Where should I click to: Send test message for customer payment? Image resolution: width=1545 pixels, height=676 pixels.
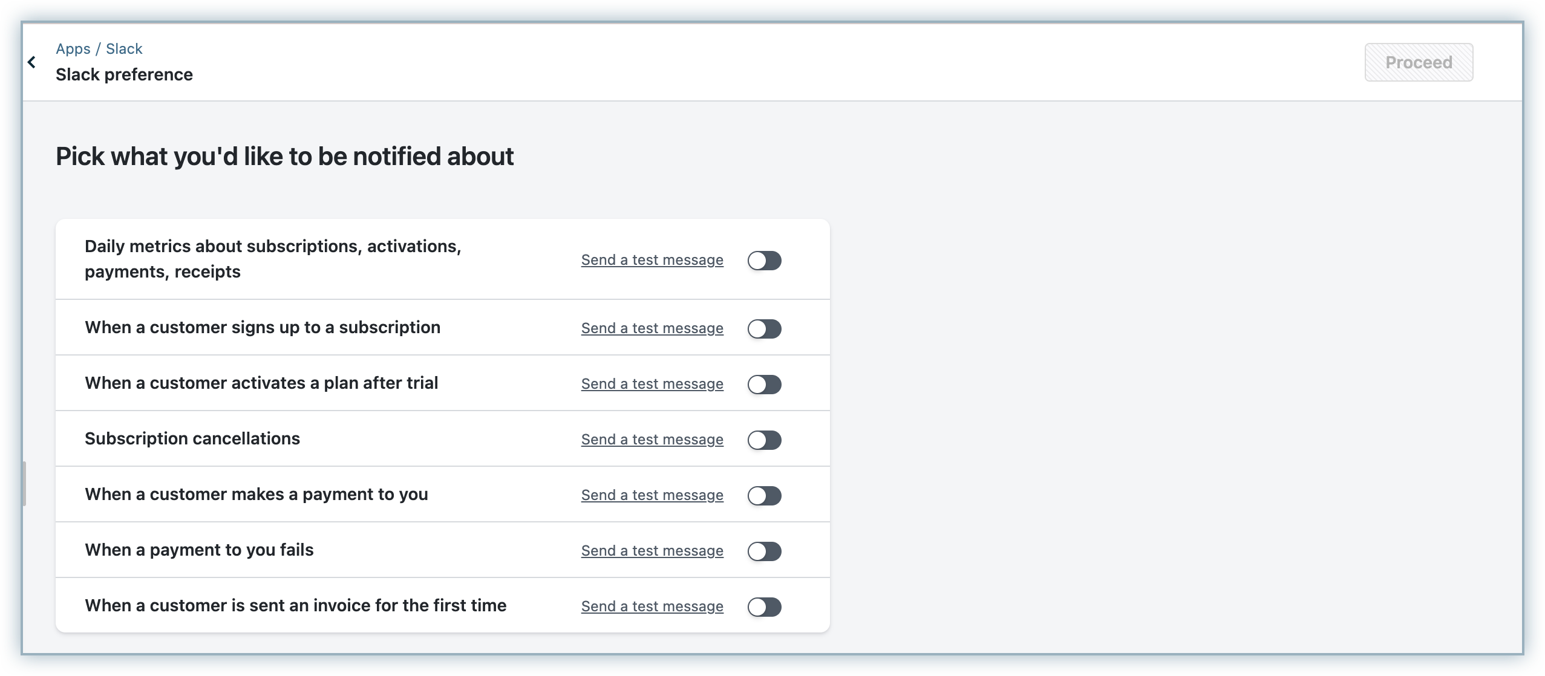point(652,495)
